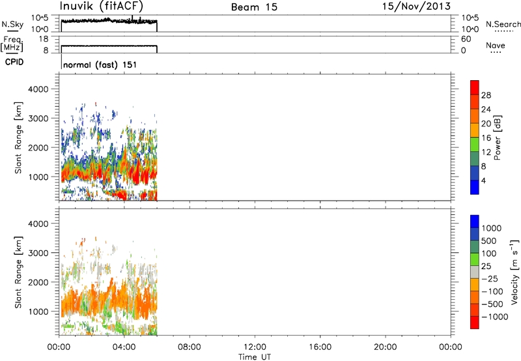Click the '04:00' time axis tick label
The height and width of the screenshot is (361, 521).
point(124,347)
